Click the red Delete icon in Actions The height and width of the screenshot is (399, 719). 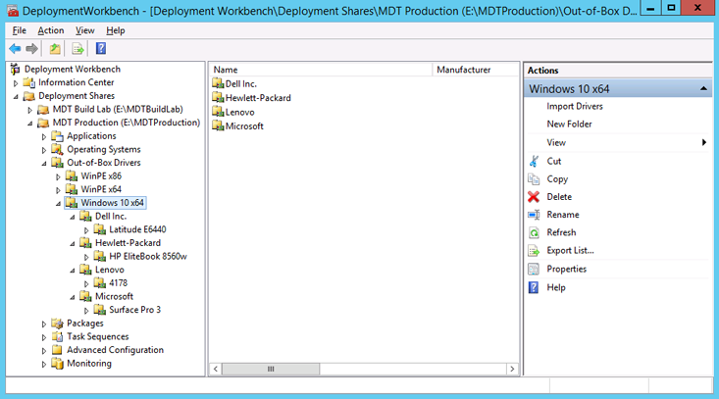534,197
